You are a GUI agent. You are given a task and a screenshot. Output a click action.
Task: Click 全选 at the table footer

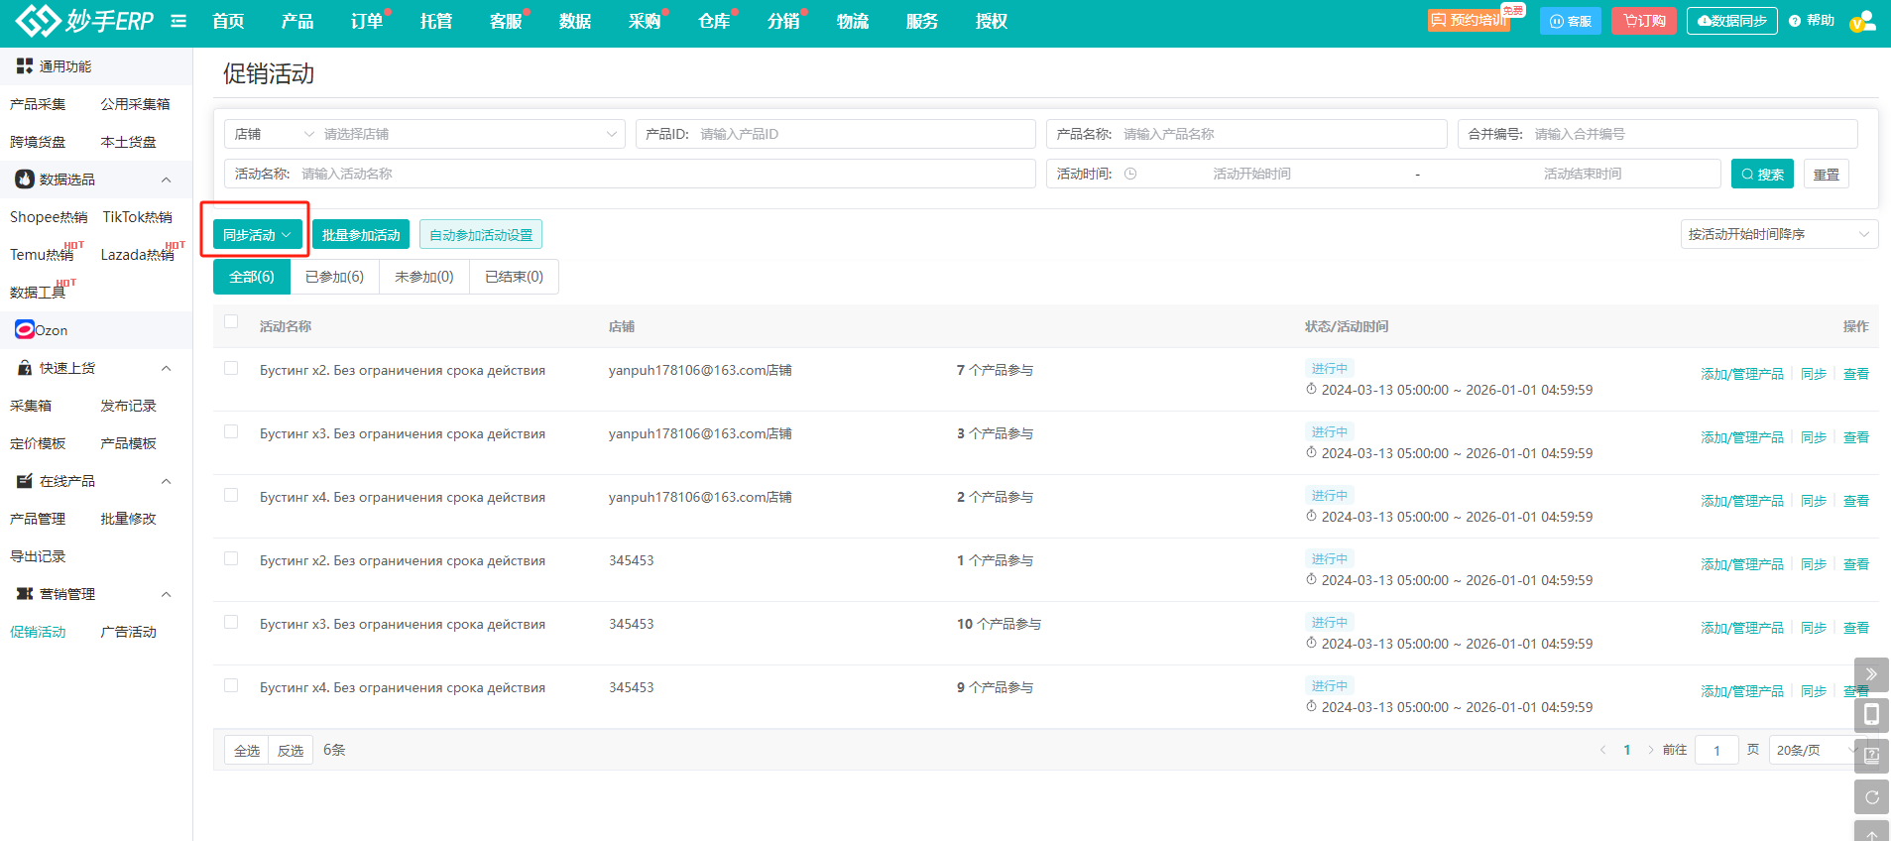(247, 750)
